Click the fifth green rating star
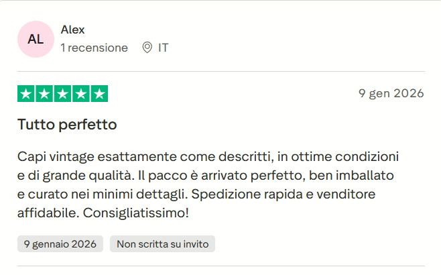The width and height of the screenshot is (441, 275). (x=99, y=94)
